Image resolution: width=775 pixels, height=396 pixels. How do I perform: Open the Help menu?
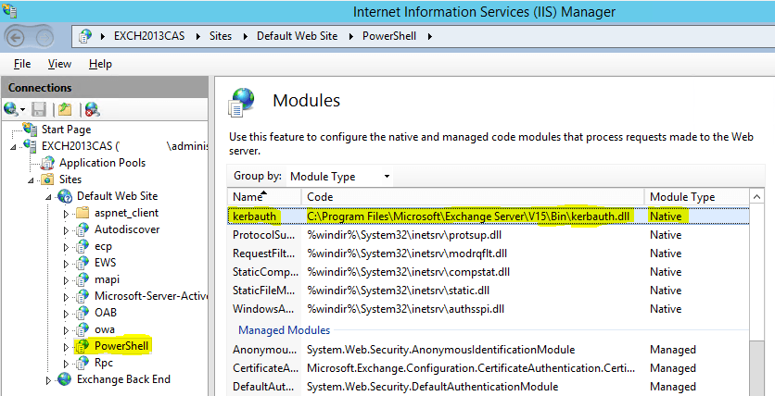pos(100,64)
